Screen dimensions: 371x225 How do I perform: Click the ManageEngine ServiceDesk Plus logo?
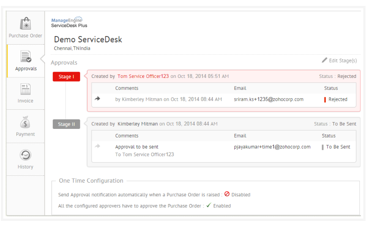coord(69,22)
